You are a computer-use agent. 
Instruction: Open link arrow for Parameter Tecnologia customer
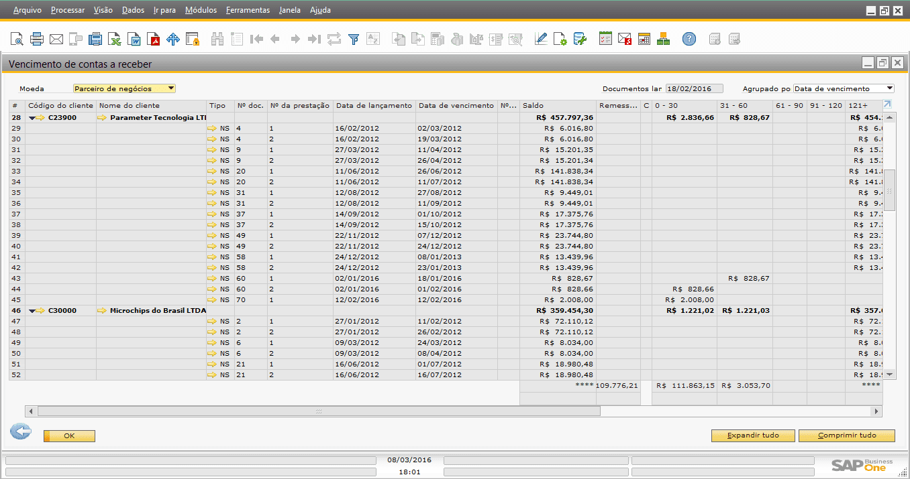(x=102, y=118)
